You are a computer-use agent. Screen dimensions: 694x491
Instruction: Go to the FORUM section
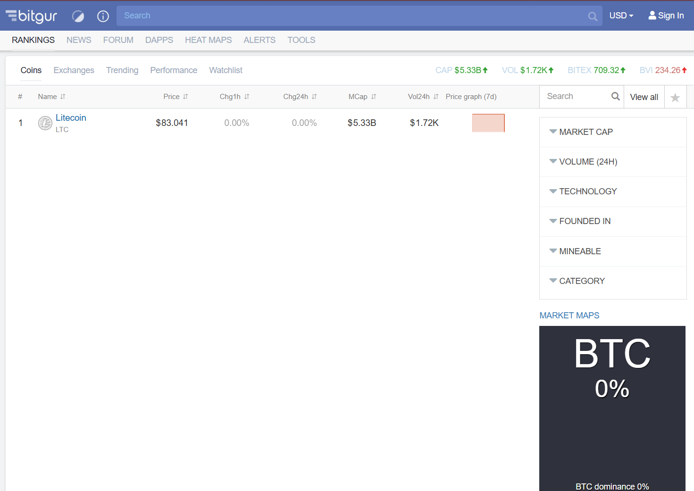tap(118, 40)
